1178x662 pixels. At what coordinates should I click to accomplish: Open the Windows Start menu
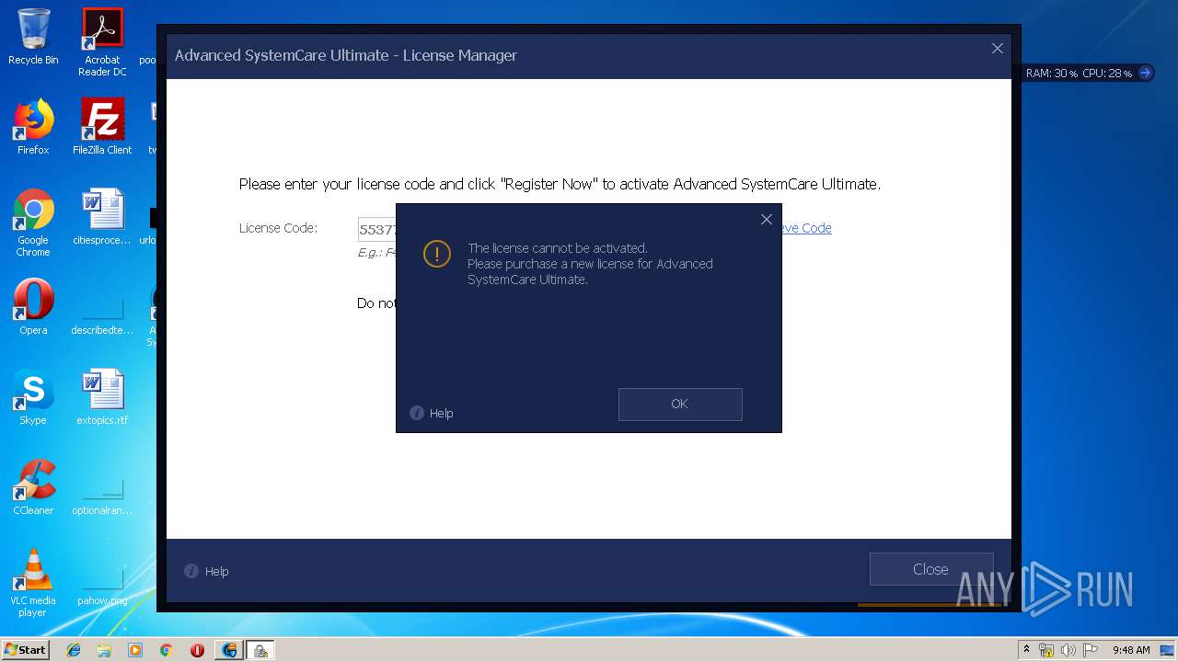tap(26, 649)
